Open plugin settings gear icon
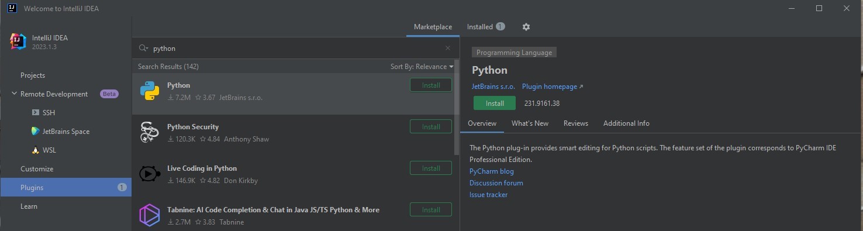 coord(526,27)
